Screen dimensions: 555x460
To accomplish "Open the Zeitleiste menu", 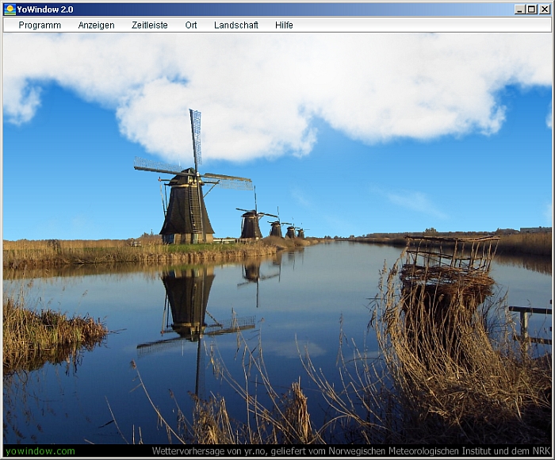I will coord(150,25).
